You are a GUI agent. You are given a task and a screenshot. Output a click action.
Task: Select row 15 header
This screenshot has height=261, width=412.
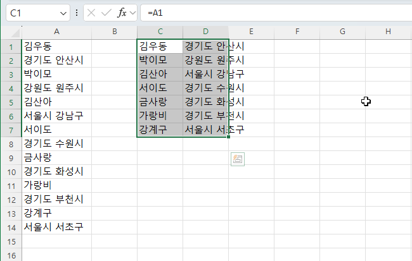[x=11, y=241]
